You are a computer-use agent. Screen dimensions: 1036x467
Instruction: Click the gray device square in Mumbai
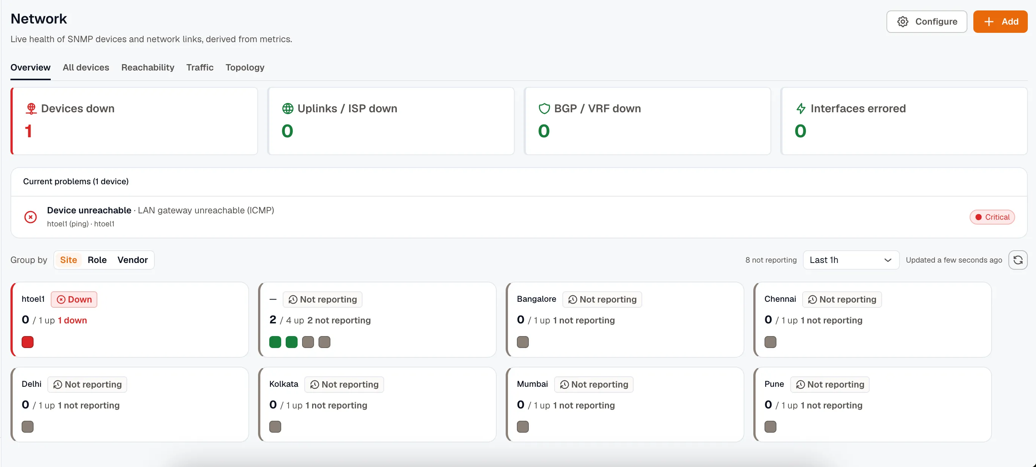523,427
